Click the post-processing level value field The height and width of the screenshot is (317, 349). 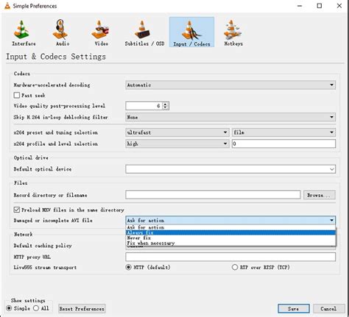(x=144, y=106)
